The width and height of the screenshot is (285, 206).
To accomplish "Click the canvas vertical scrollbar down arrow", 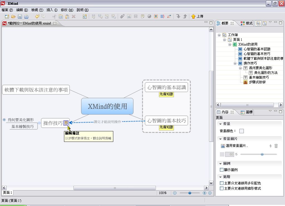I will [211, 183].
